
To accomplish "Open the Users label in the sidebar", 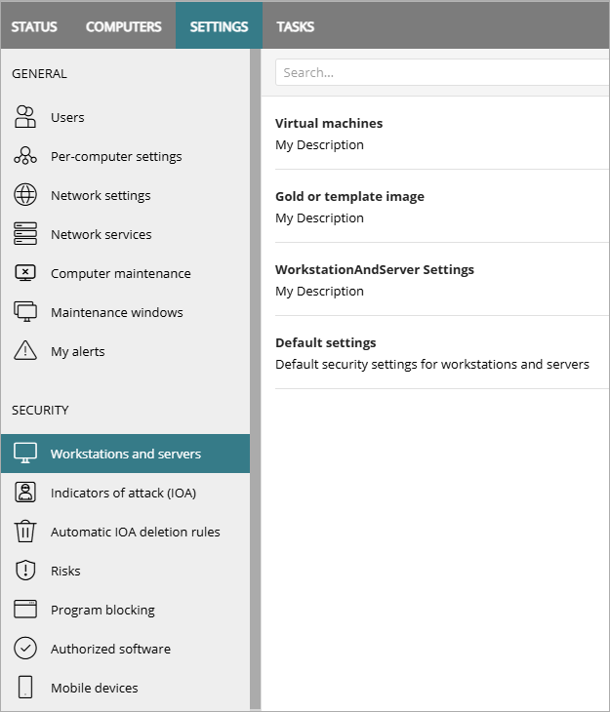I will tap(67, 118).
